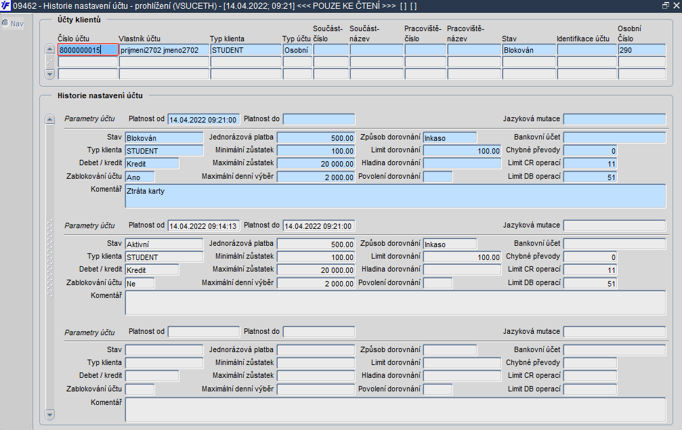Click the application icon in the title bar

[6, 5]
